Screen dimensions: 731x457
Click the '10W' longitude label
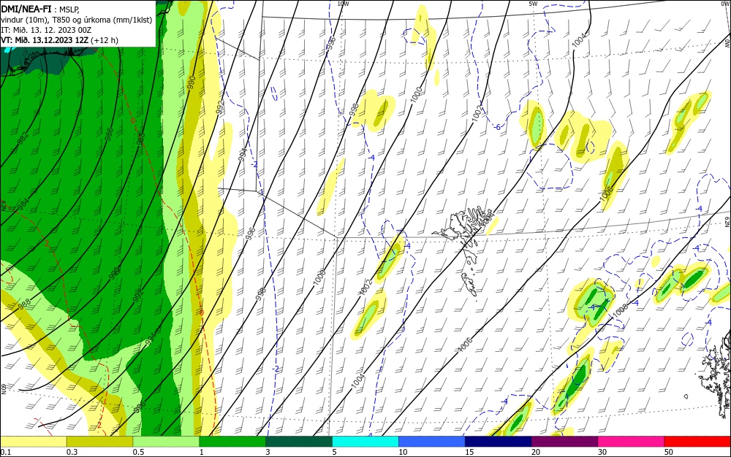pos(343,4)
